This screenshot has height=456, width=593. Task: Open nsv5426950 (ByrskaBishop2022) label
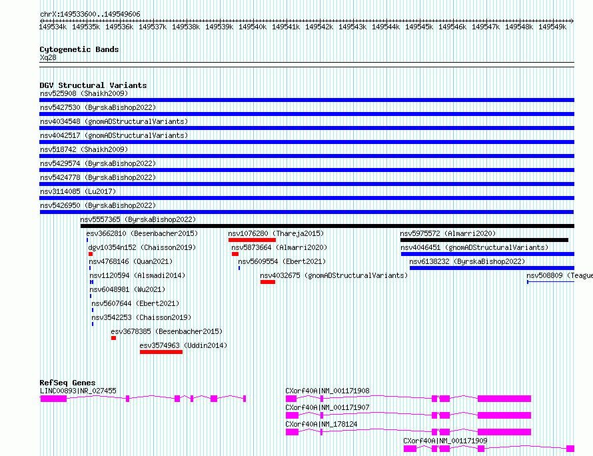coord(98,205)
